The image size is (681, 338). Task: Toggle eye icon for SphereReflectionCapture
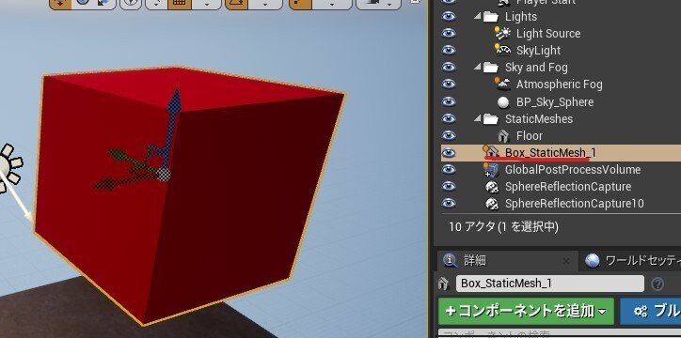tap(449, 186)
